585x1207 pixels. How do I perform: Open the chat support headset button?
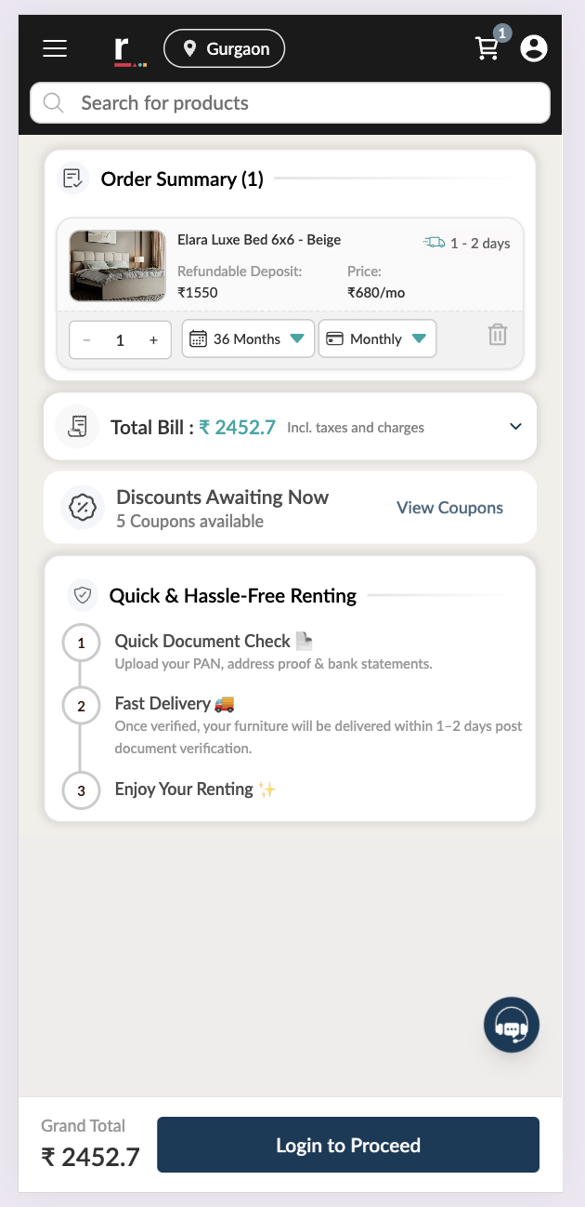click(512, 1025)
